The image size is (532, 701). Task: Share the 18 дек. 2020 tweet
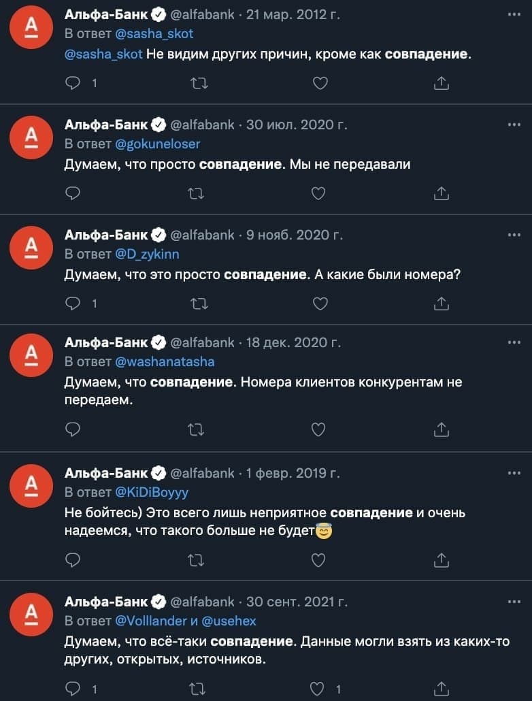(x=441, y=429)
